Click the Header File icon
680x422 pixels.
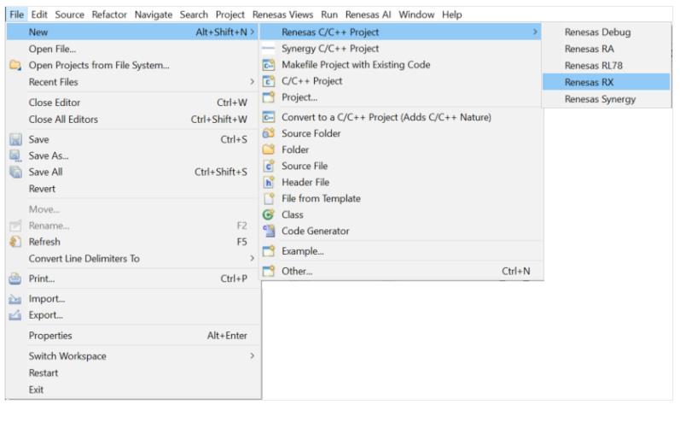click(x=268, y=183)
